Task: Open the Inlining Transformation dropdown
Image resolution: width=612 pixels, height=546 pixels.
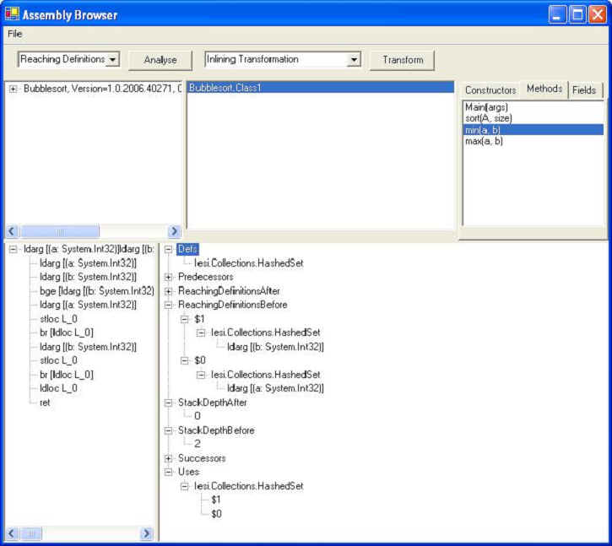Action: coord(355,60)
